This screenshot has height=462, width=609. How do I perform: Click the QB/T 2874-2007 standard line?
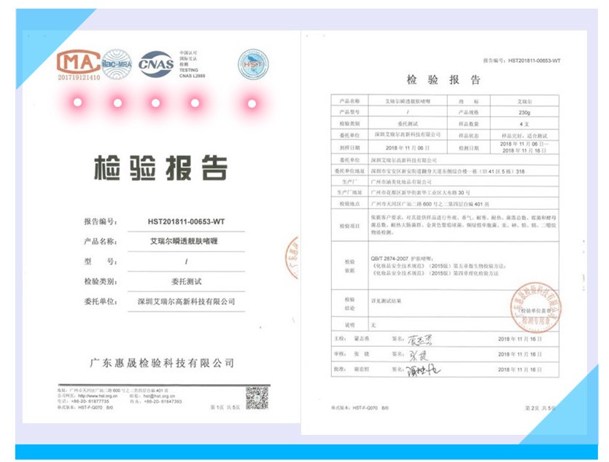coord(402,259)
